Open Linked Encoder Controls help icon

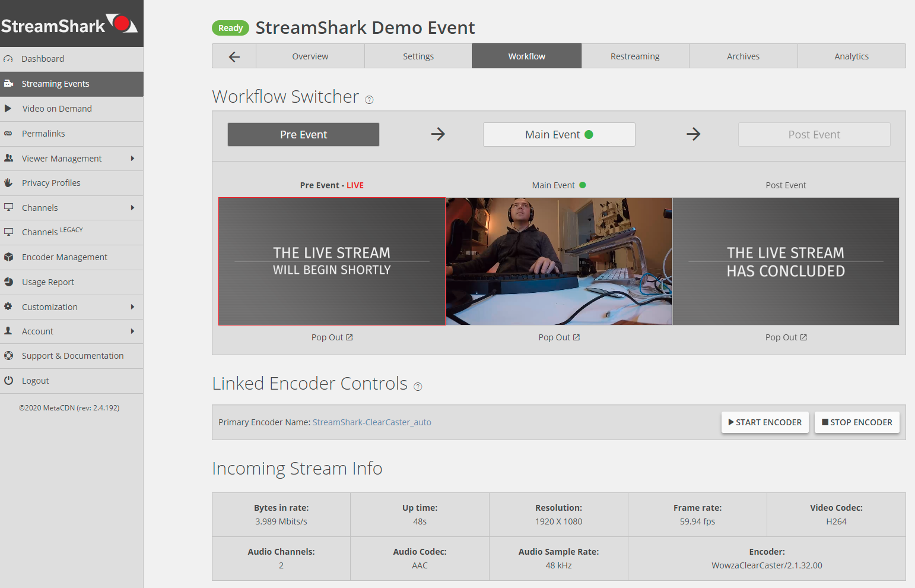coord(418,387)
